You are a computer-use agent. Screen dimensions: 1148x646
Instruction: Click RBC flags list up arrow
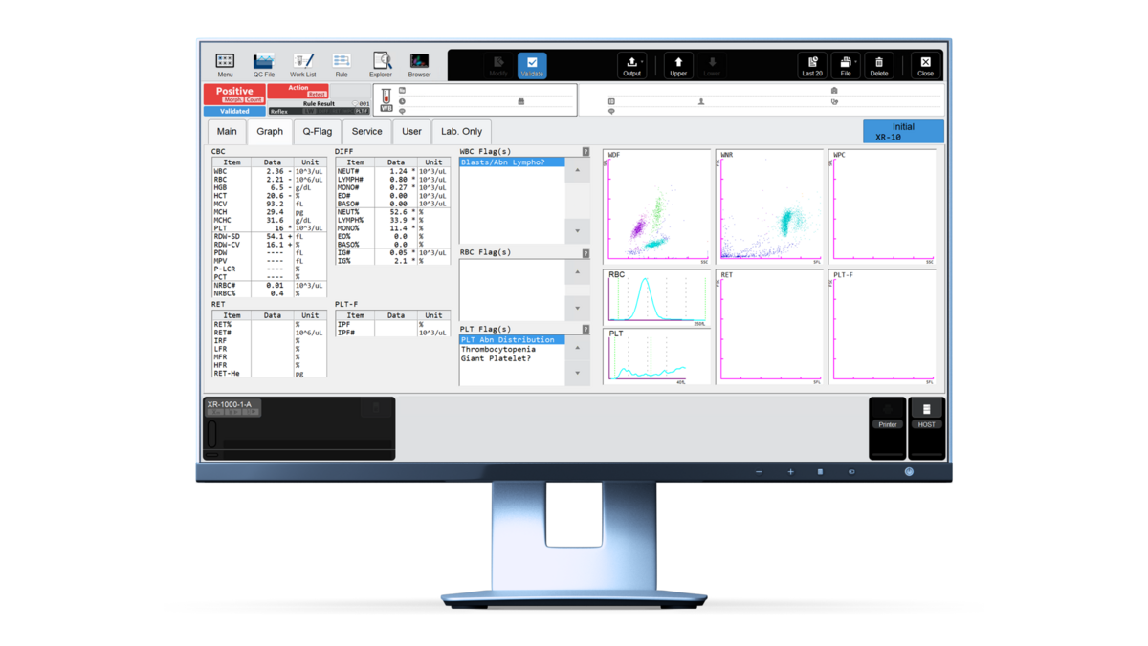[578, 273]
